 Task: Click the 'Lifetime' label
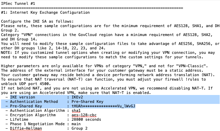coord(19,119)
